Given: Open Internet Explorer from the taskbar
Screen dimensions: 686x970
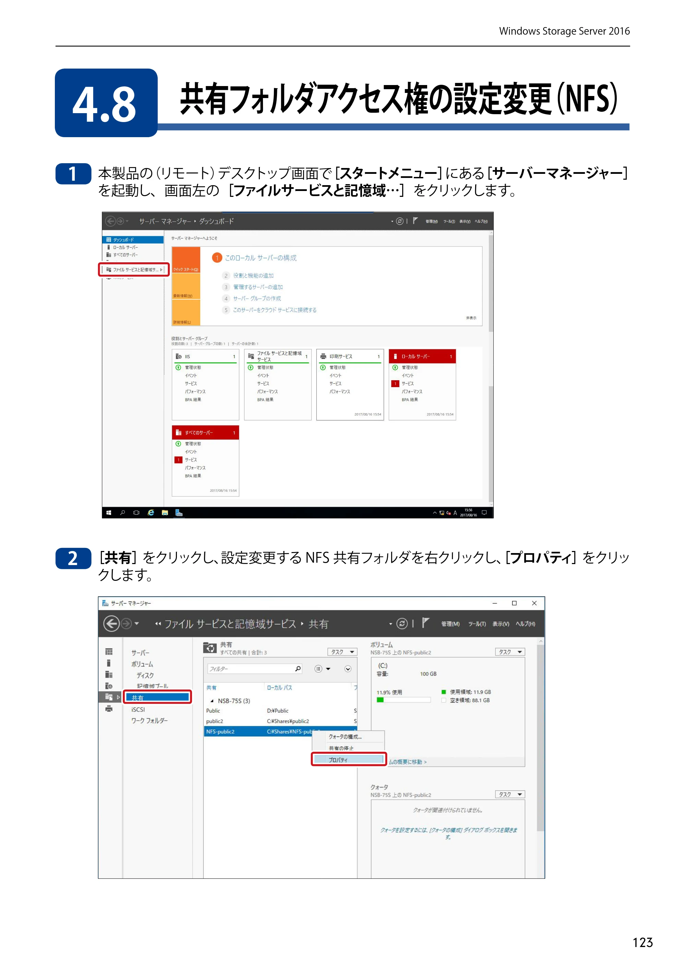Looking at the screenshot, I should pos(151,513).
